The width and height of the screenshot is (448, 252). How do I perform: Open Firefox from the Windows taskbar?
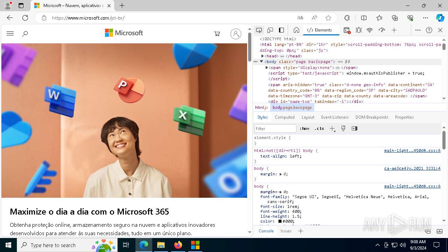pos(178,245)
